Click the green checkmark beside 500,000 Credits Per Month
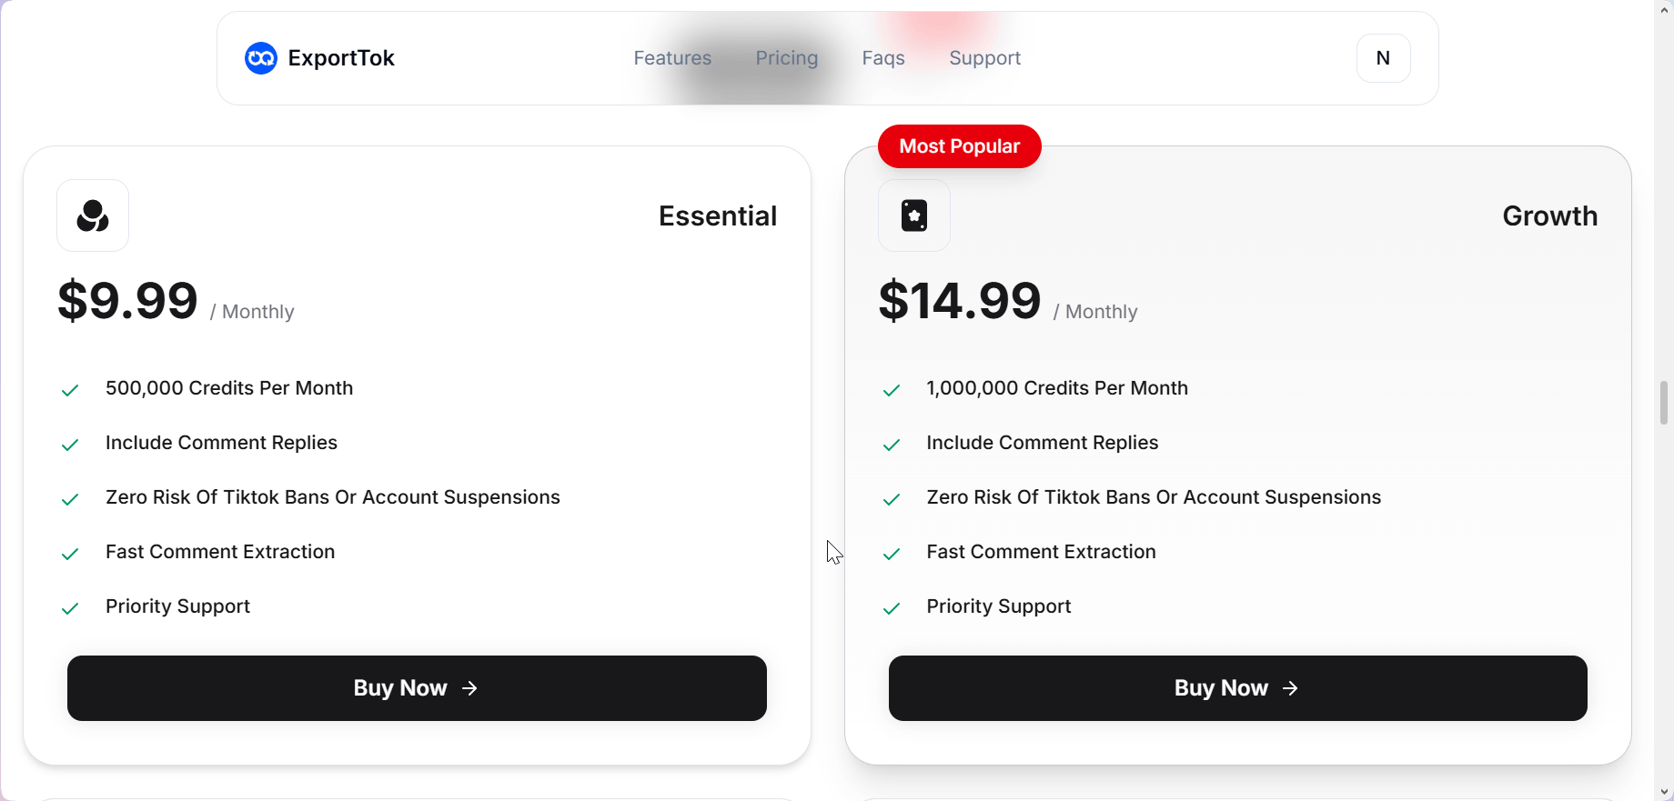Viewport: 1674px width, 801px height. pyautogui.click(x=70, y=389)
